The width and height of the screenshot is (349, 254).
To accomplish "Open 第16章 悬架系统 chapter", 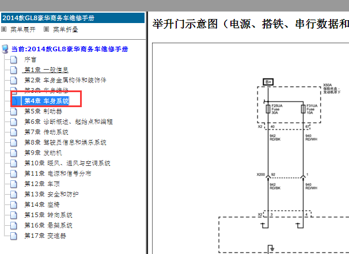I will coord(48,225).
